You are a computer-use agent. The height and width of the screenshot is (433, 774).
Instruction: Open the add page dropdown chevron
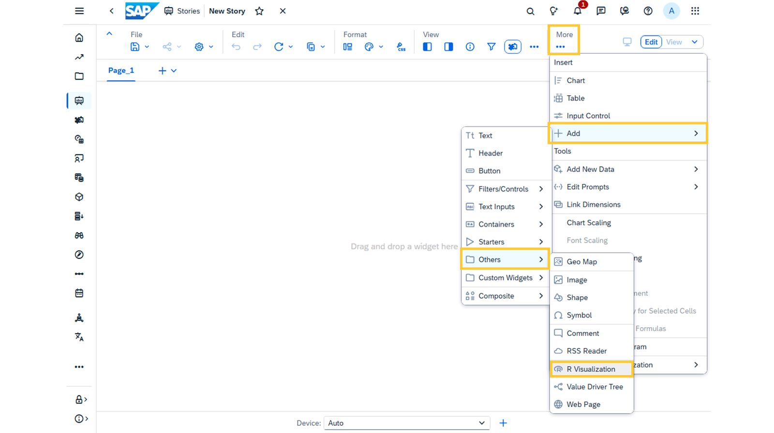pos(174,71)
